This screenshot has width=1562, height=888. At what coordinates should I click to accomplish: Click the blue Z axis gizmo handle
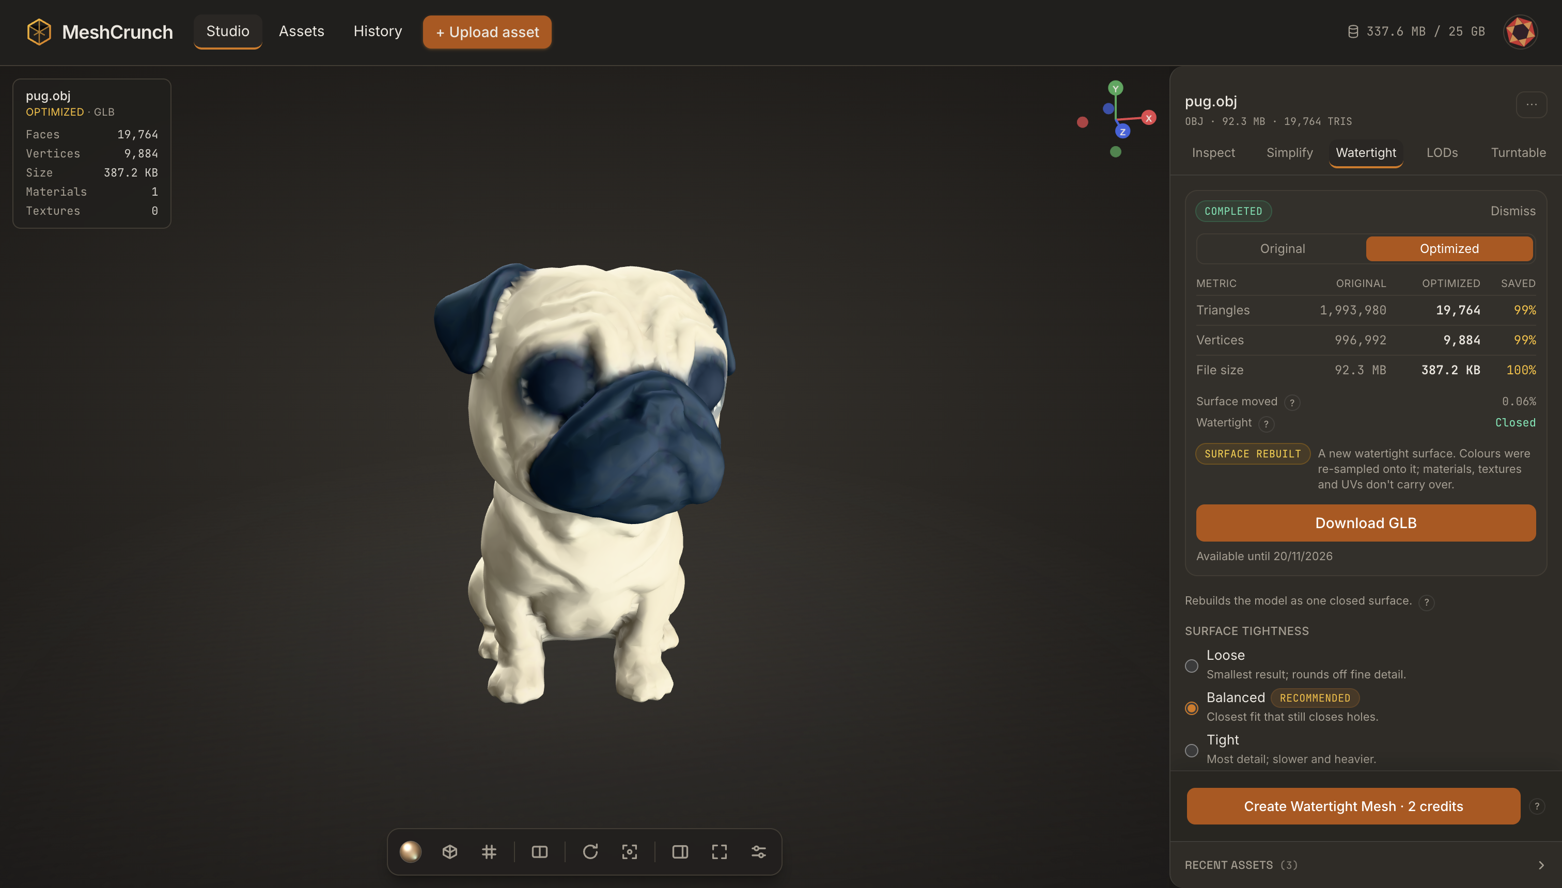(1123, 132)
